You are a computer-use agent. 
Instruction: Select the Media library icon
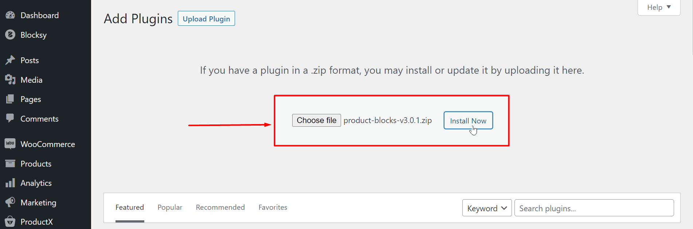pyautogui.click(x=10, y=80)
